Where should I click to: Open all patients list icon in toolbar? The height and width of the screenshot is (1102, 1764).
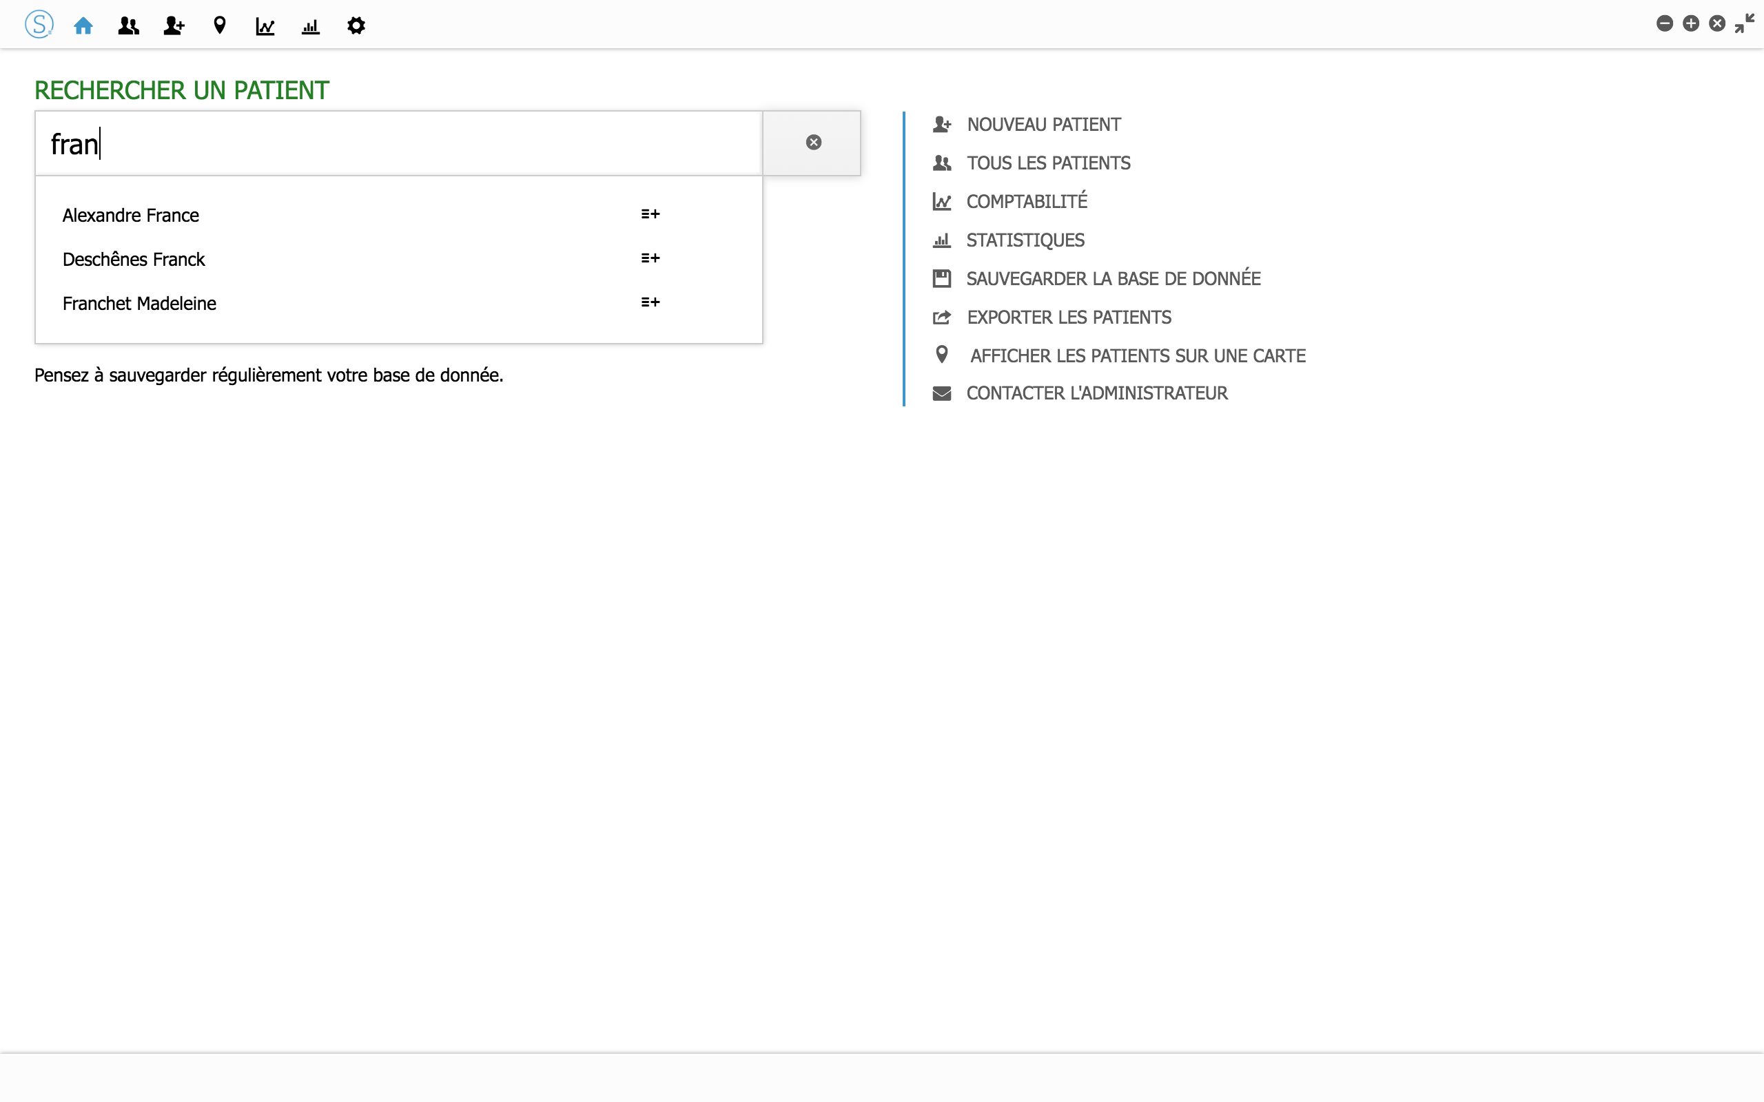tap(128, 26)
